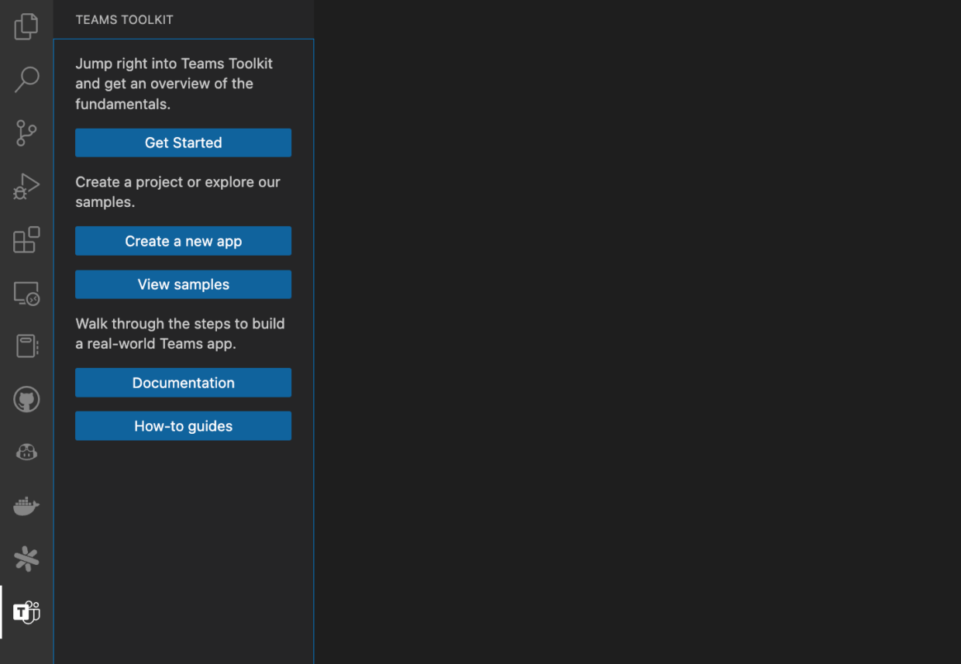Click the pinwheel icon above Teams
This screenshot has width=961, height=664.
point(26,559)
